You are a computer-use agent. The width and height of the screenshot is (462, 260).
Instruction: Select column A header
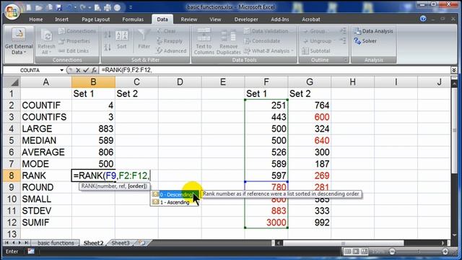coord(46,82)
